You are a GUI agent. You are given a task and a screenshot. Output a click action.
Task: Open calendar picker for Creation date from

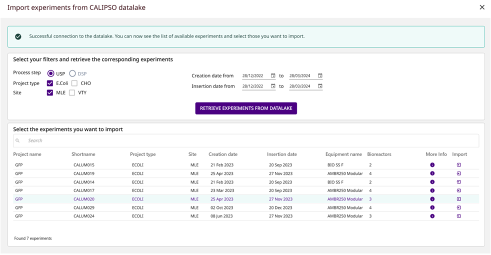click(x=273, y=76)
